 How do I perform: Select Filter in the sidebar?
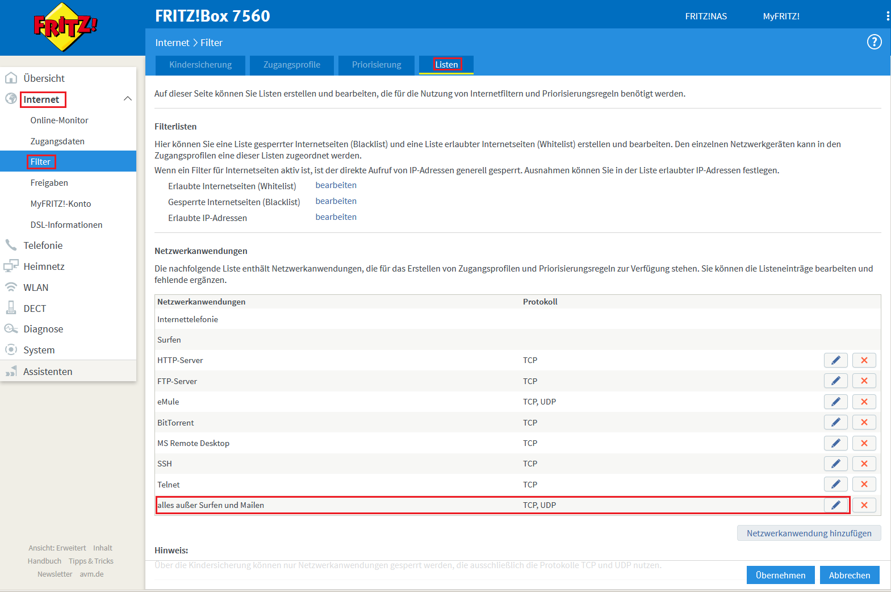coord(68,162)
